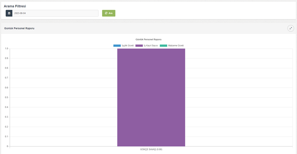Click the calendar icon beside the date
297x154 pixels.
pyautogui.click(x=9, y=13)
